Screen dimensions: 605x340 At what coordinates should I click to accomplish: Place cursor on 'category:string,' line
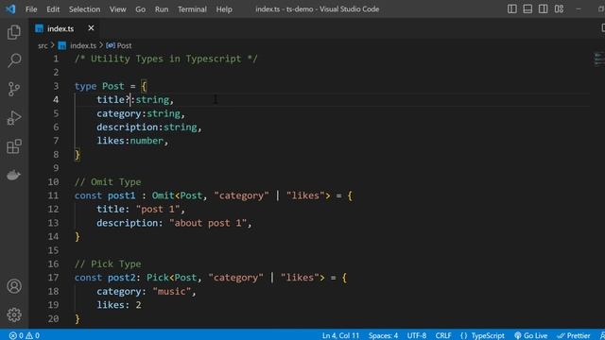click(x=141, y=113)
